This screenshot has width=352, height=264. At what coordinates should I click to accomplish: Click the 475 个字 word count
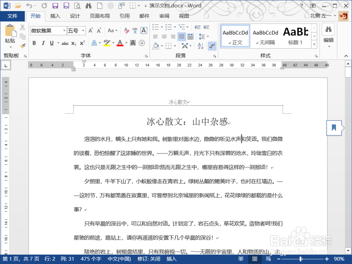(x=91, y=259)
